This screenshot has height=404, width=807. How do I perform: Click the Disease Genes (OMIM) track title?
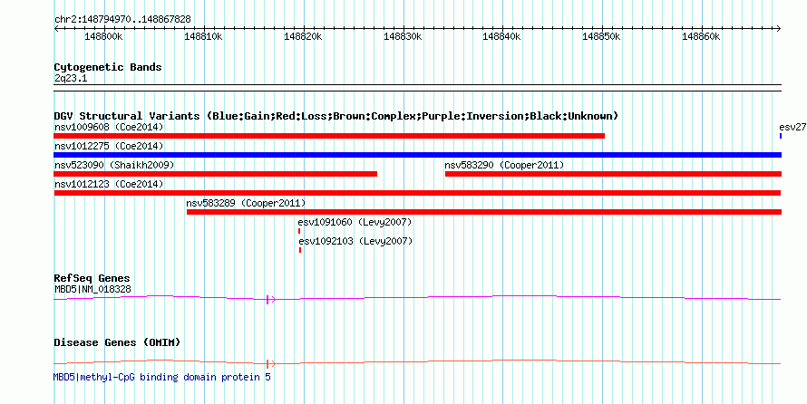117,342
